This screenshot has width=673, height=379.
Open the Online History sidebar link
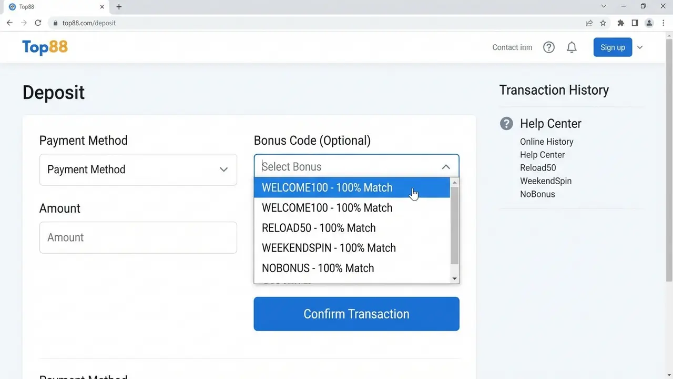(x=546, y=142)
